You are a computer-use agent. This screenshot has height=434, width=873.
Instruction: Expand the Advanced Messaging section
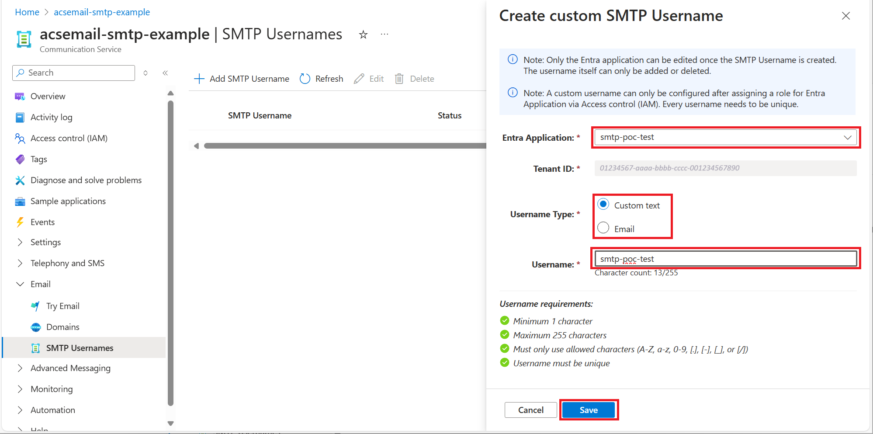tap(70, 368)
